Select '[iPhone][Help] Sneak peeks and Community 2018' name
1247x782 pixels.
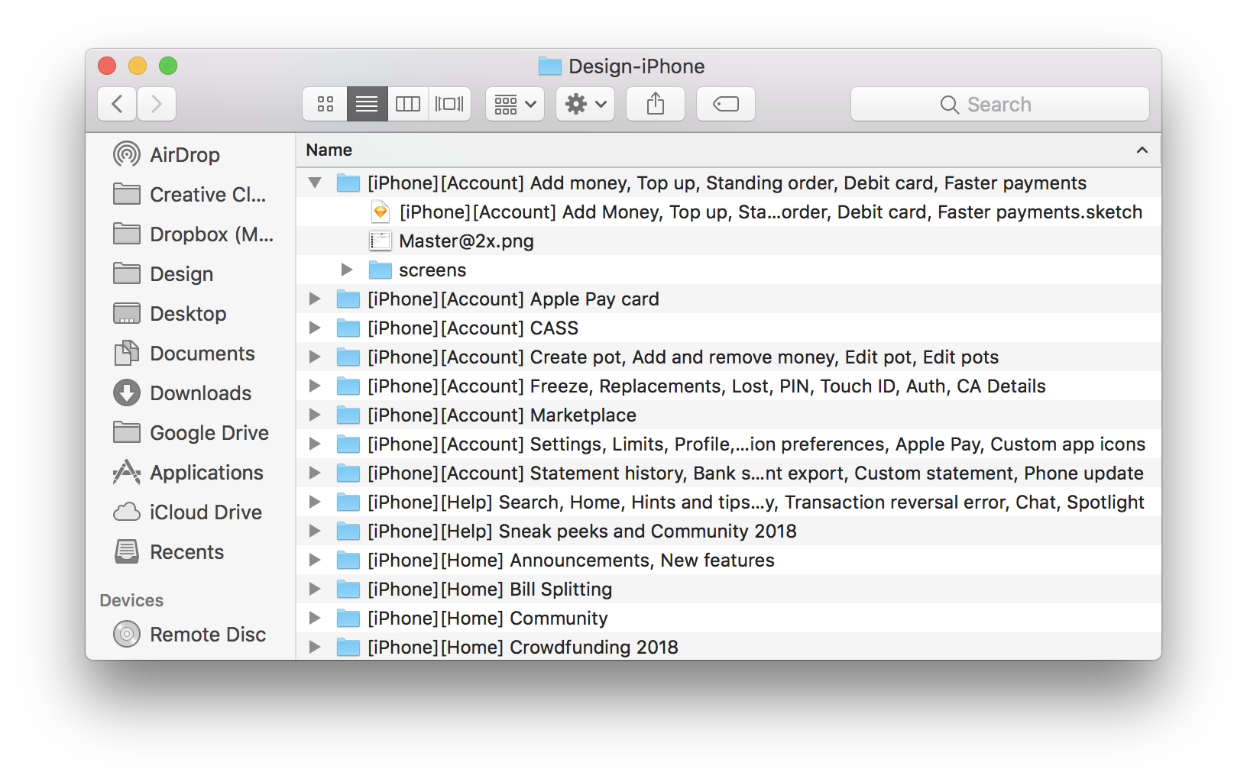point(582,531)
